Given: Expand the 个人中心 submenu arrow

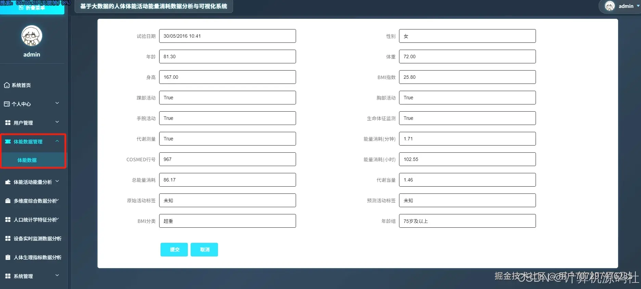Looking at the screenshot, I should (x=57, y=103).
